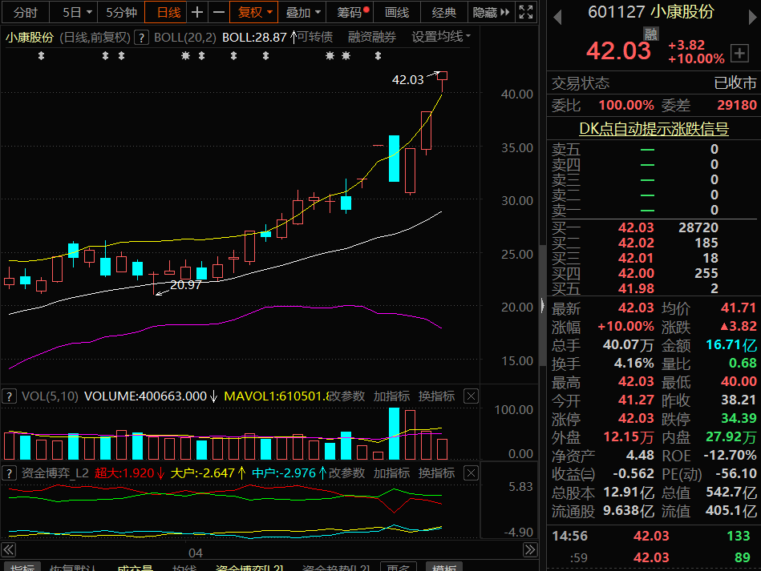
Task: Click the 金额 turnover value 16.71亿
Action: click(x=731, y=345)
